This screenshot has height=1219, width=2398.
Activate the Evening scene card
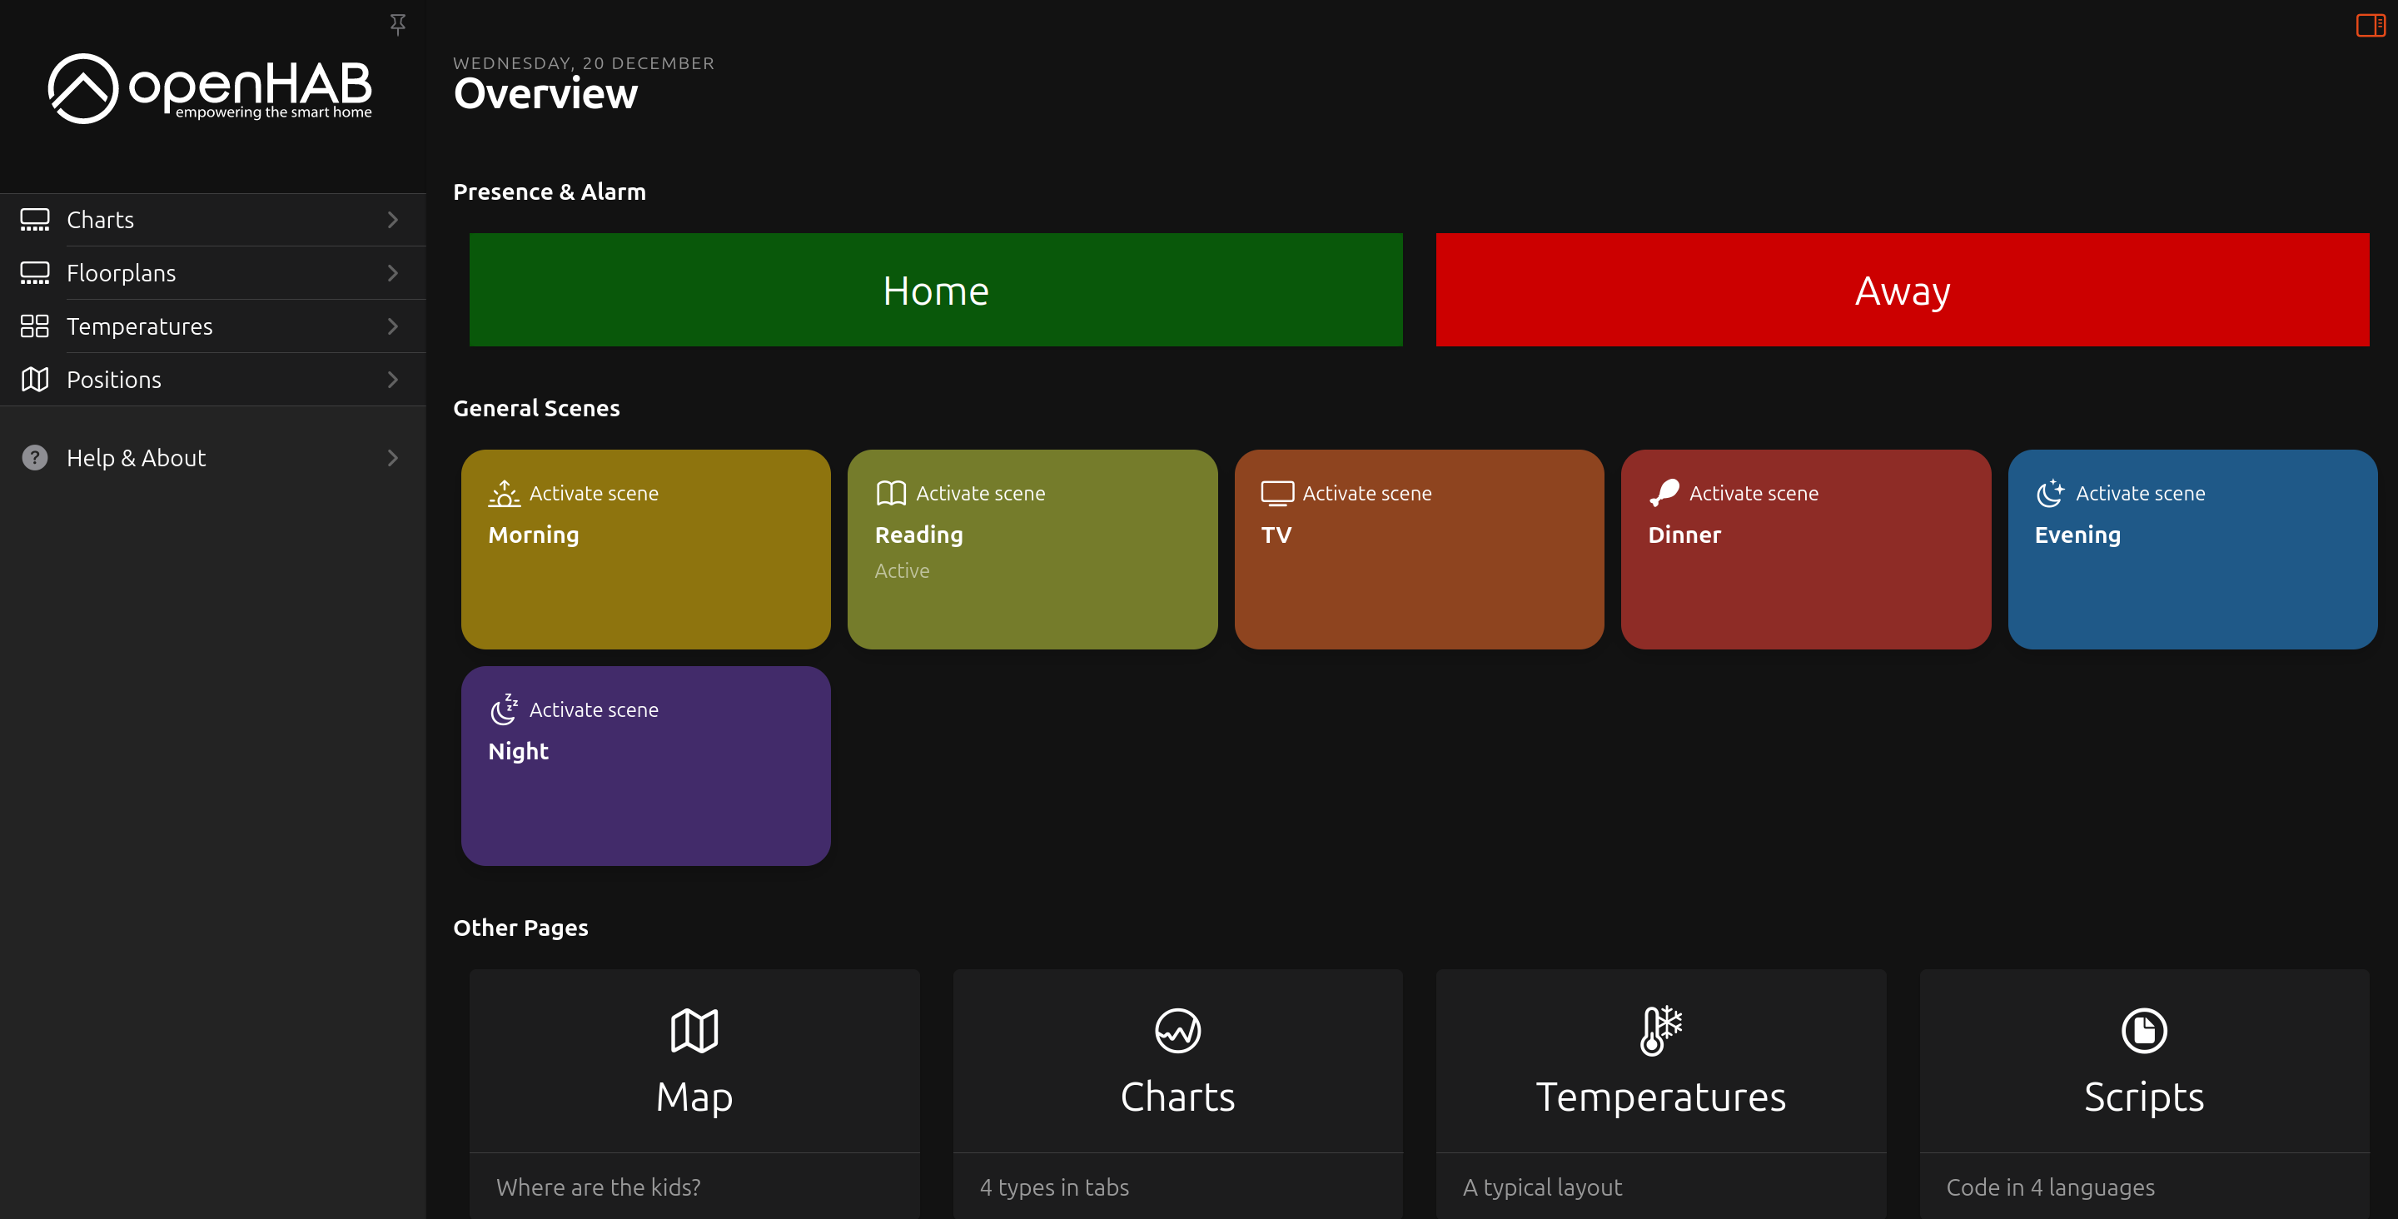[x=2192, y=550]
